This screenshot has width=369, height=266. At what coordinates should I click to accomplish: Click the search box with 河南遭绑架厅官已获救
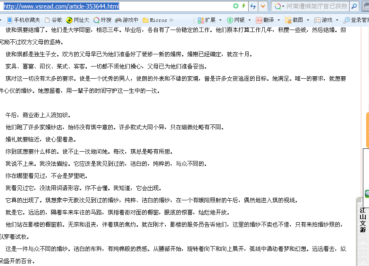click(x=317, y=6)
